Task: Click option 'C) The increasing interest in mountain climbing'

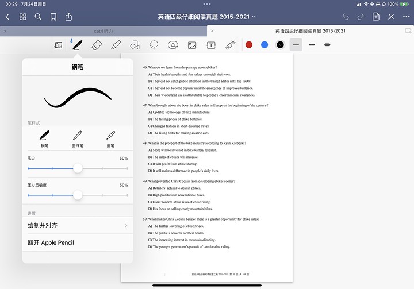Action: pos(182,240)
